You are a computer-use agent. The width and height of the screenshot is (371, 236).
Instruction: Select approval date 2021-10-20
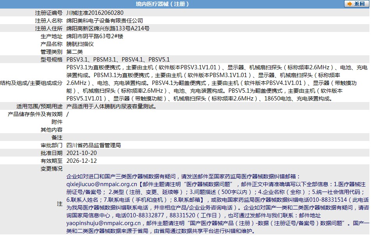pos(82,153)
